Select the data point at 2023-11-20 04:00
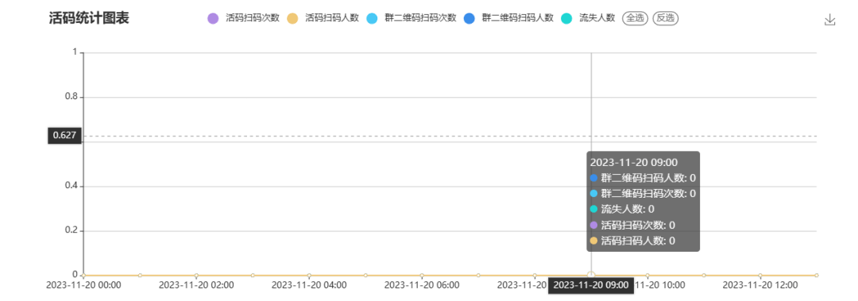Viewport: 858px width, 301px height. (x=309, y=276)
